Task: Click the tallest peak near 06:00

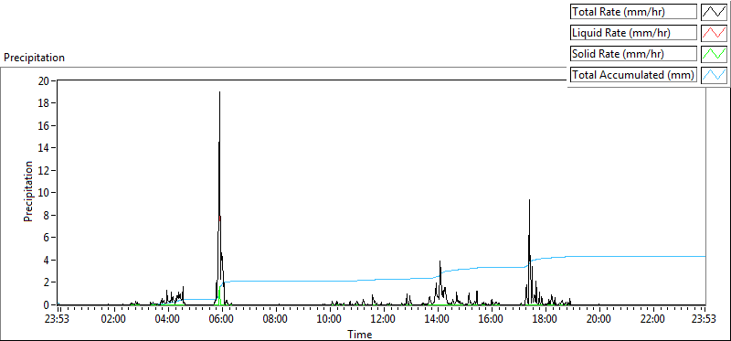Action: pyautogui.click(x=219, y=92)
